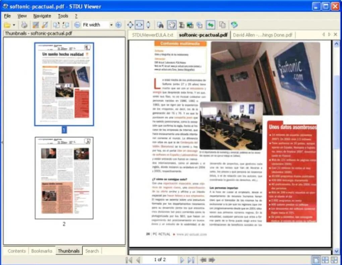Open the ? help menu
The width and height of the screenshot is (342, 265).
click(x=76, y=16)
